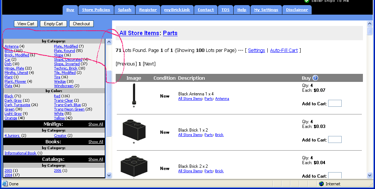Click Show All next to Catalogs

coord(96,159)
